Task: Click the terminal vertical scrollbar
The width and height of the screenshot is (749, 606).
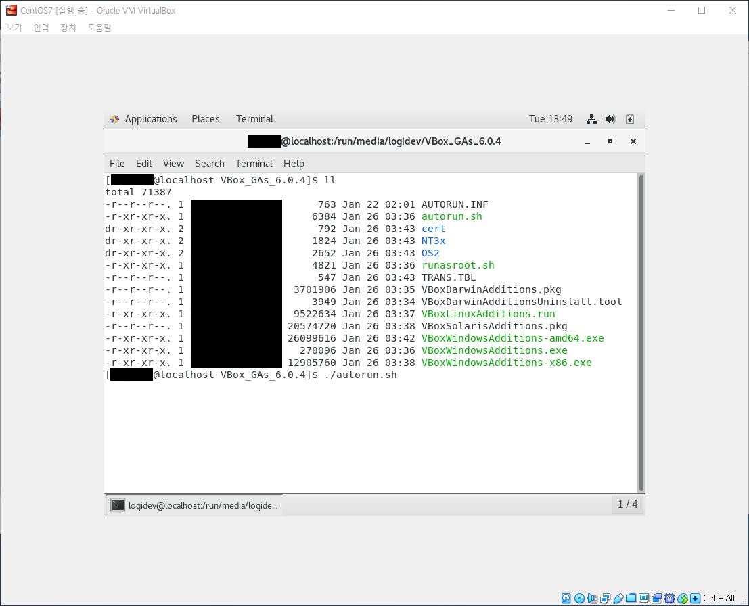Action: pyautogui.click(x=641, y=332)
